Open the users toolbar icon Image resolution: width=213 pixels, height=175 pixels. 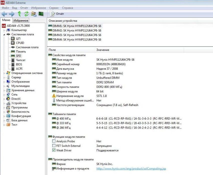click(x=34, y=14)
